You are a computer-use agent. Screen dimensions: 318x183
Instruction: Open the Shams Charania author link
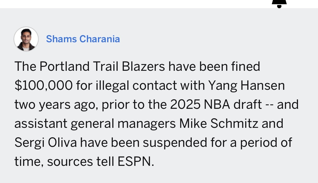pyautogui.click(x=83, y=39)
